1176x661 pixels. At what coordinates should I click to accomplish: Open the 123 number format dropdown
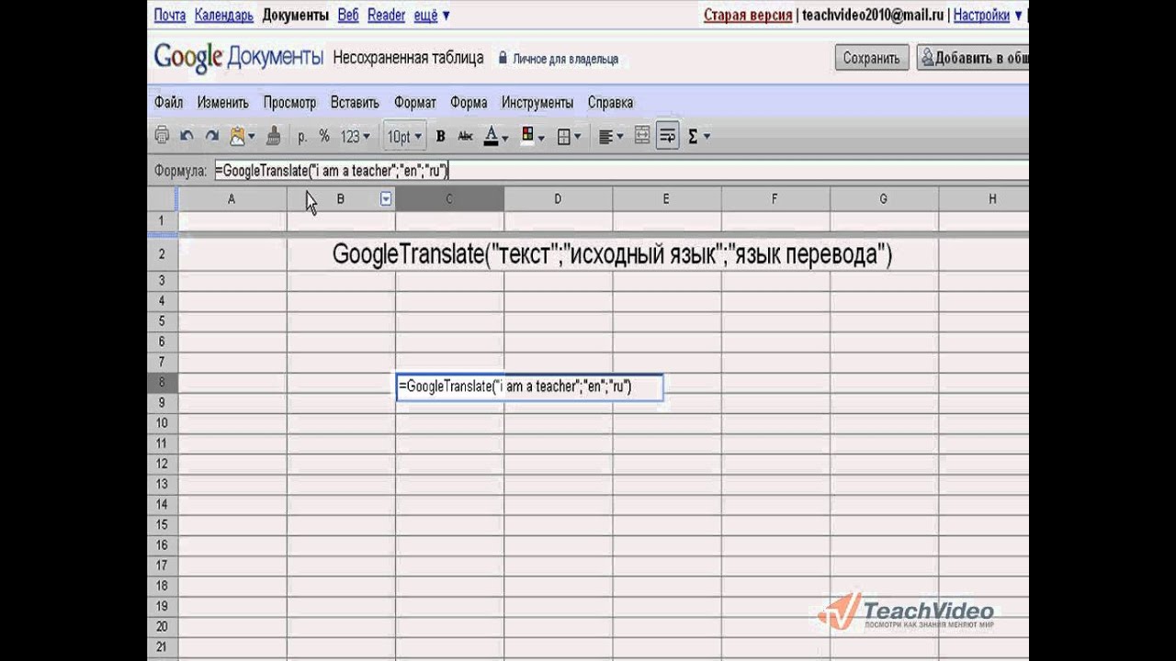click(355, 136)
